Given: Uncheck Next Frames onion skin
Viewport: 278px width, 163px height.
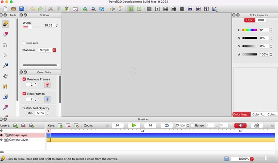Looking at the screenshot, I should pyautogui.click(x=24, y=94).
